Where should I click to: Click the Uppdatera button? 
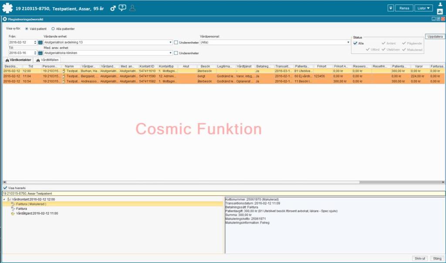[435, 37]
